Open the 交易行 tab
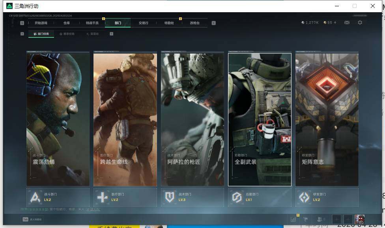Image resolution: width=385 pixels, height=228 pixels. 144,23
